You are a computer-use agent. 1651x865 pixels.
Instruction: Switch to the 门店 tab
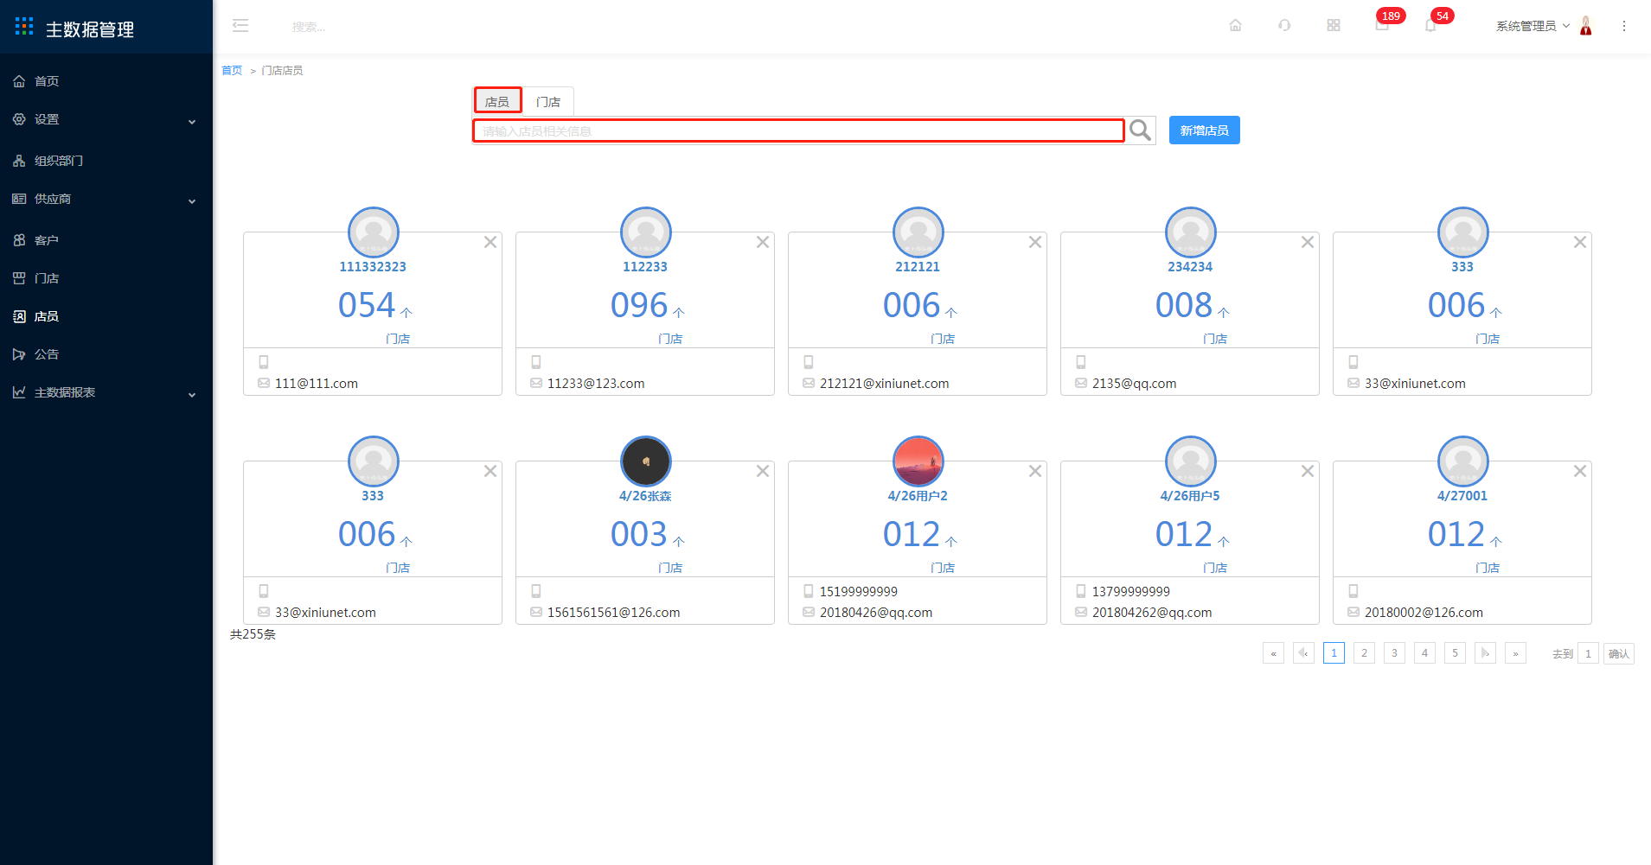tap(548, 102)
